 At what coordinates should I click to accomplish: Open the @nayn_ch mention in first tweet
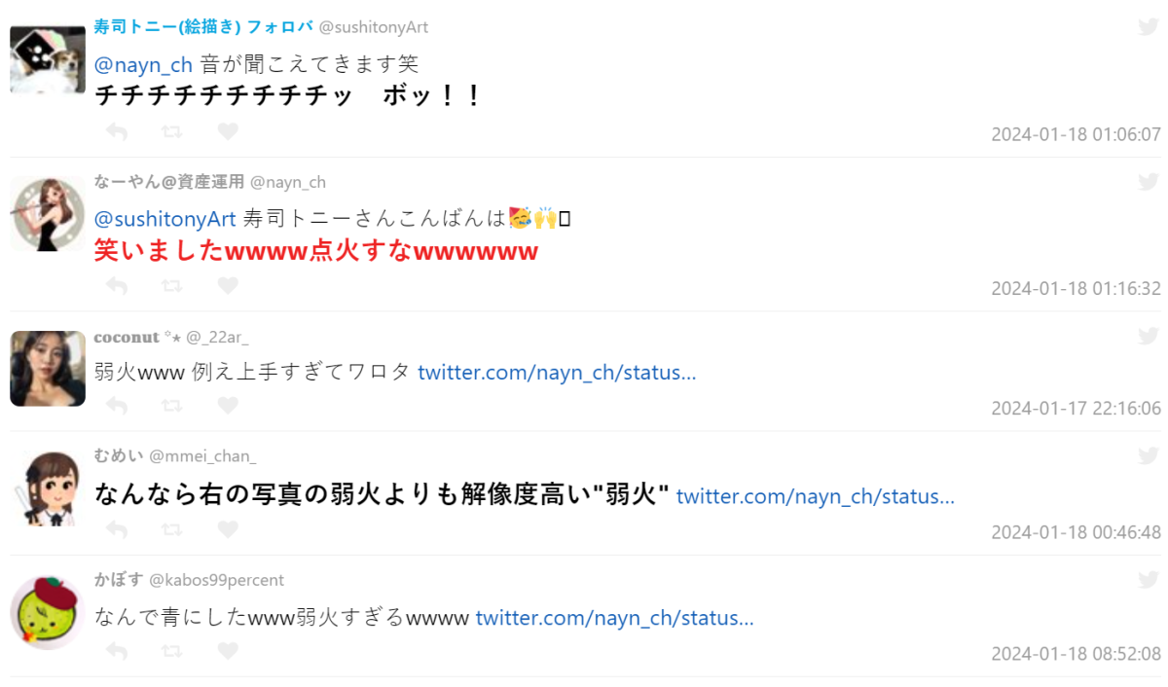point(143,65)
